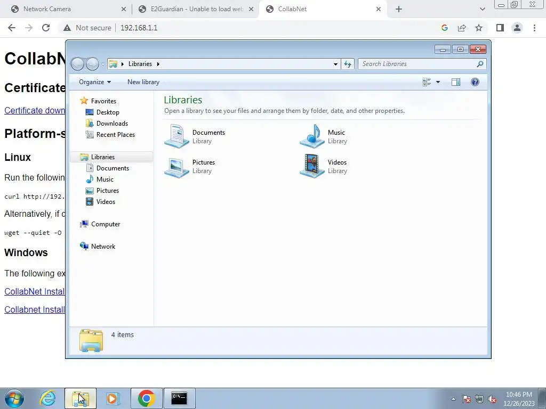Click Certificate download link on page

(x=35, y=110)
